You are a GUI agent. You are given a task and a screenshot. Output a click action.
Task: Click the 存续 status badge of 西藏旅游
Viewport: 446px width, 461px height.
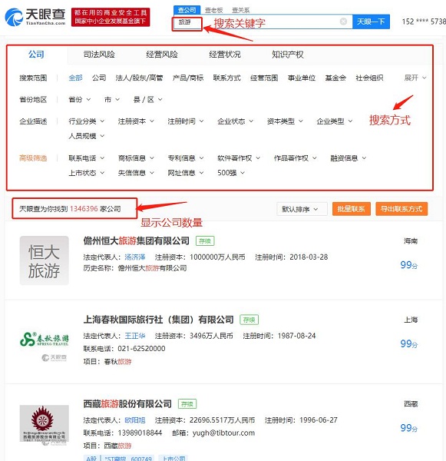click(x=187, y=404)
